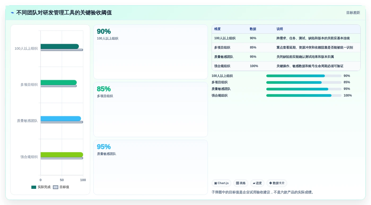Click the 质量敏感团队 table row cell

[224, 57]
